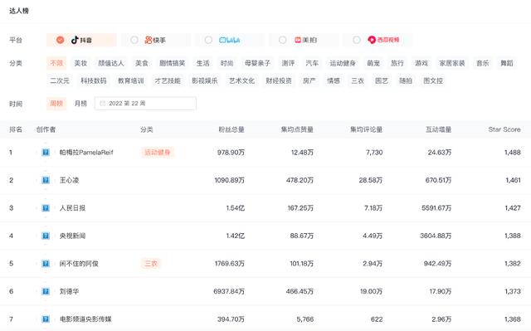Filter by 三农 in the category filter row
The width and height of the screenshot is (531, 331).
pyautogui.click(x=358, y=80)
